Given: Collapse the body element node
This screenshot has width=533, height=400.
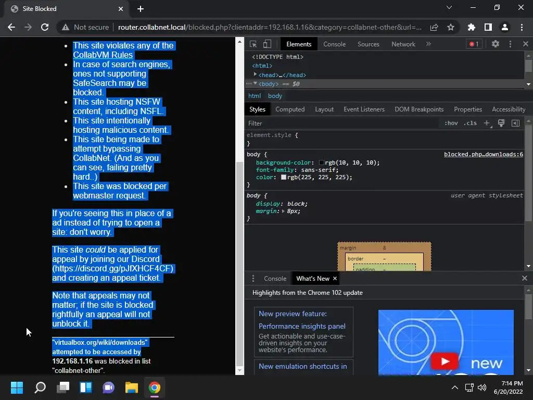Looking at the screenshot, I should coord(255,84).
